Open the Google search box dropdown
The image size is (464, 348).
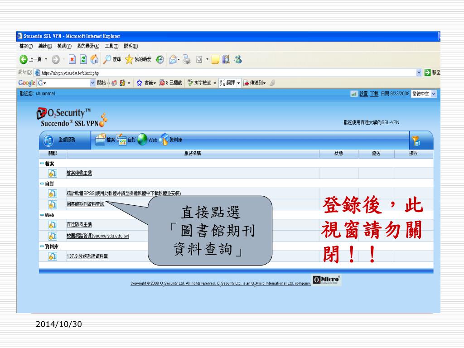click(92, 83)
